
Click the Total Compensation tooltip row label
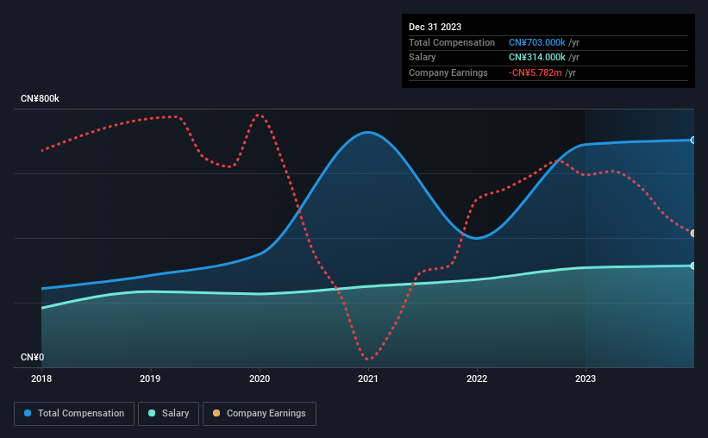[x=452, y=42]
